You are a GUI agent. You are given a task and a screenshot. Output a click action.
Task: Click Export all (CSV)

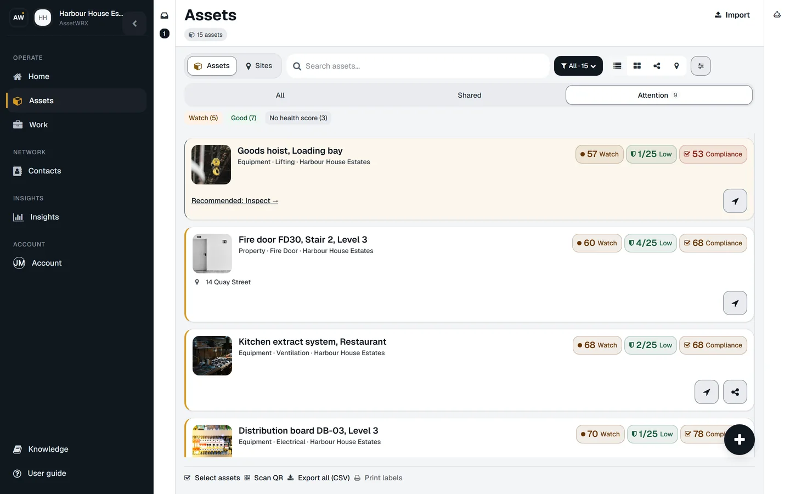click(319, 478)
